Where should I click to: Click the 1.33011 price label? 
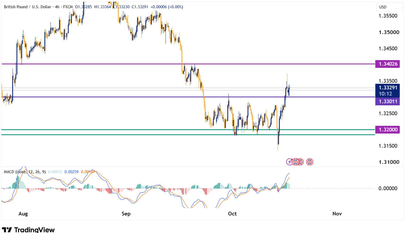point(388,101)
